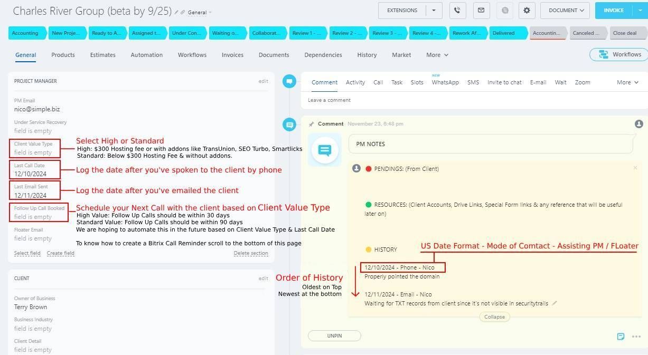Image resolution: width=648 pixels, height=355 pixels.
Task: Click the note icon at the comment's bottom corner
Action: pyautogui.click(x=621, y=337)
